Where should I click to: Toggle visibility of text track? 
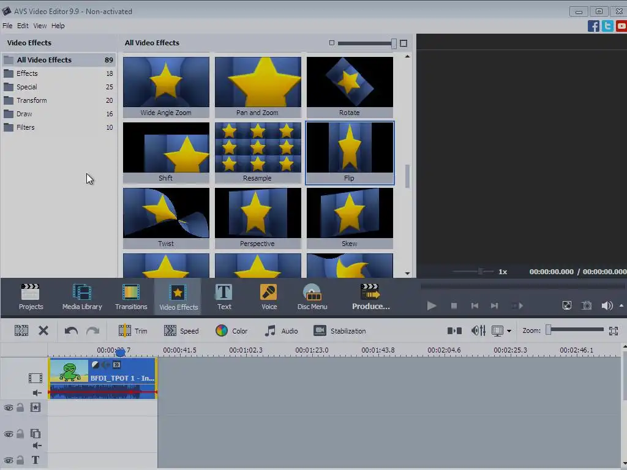[x=9, y=460]
